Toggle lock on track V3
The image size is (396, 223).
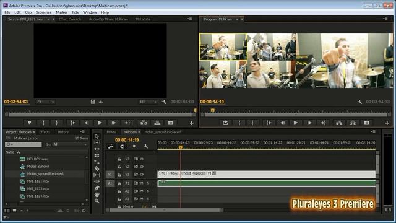119,159
